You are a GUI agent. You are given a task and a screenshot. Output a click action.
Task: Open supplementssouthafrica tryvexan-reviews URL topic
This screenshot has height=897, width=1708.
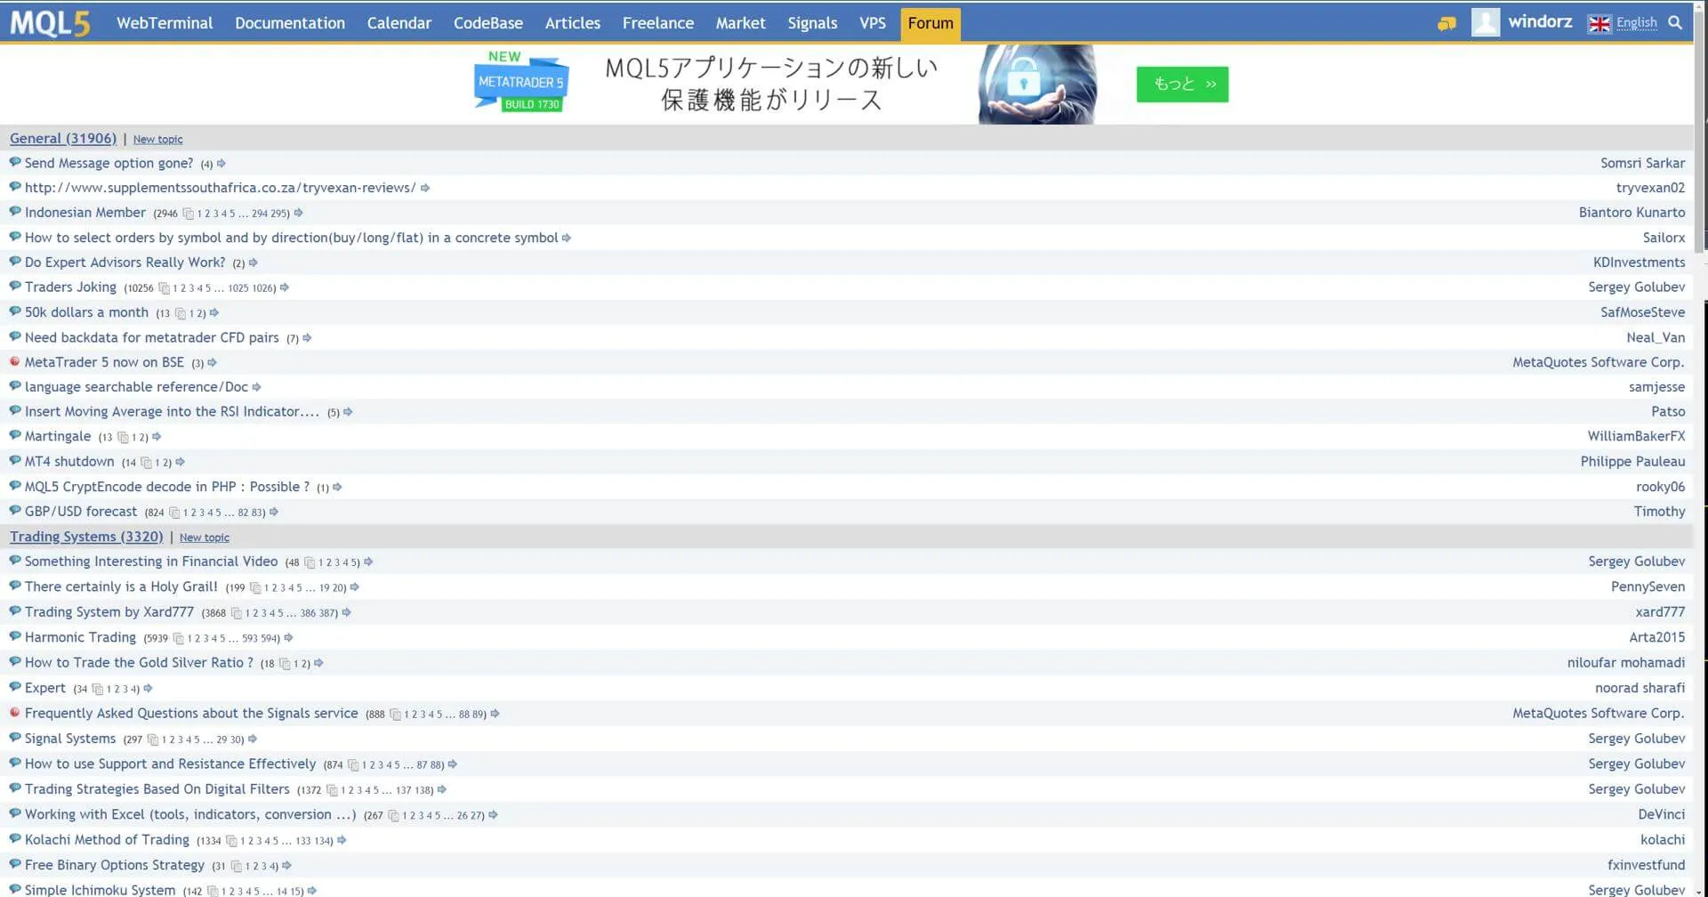point(220,188)
